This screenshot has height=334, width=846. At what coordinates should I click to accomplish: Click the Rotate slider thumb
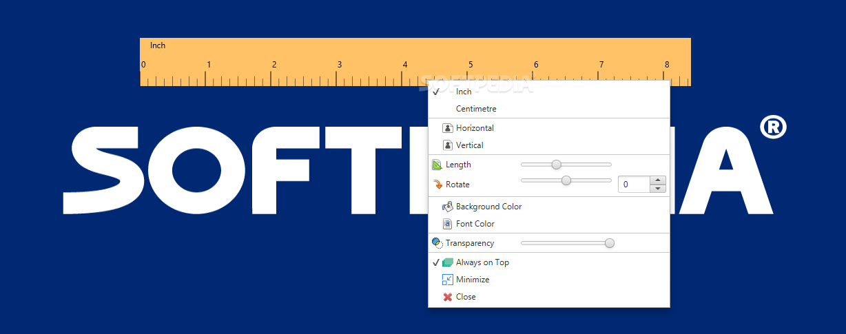(566, 180)
